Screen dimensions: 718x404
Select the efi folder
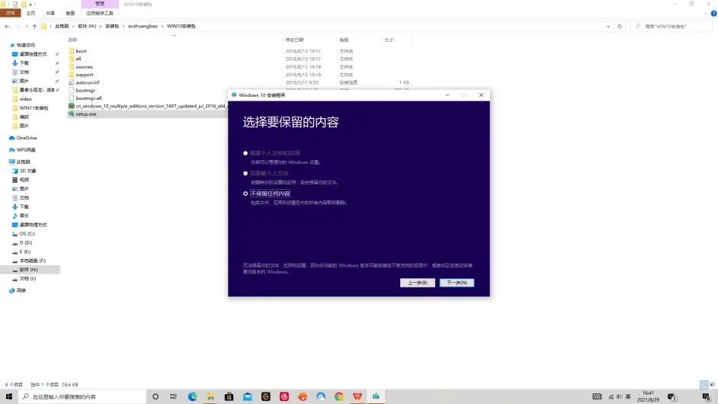[79, 59]
